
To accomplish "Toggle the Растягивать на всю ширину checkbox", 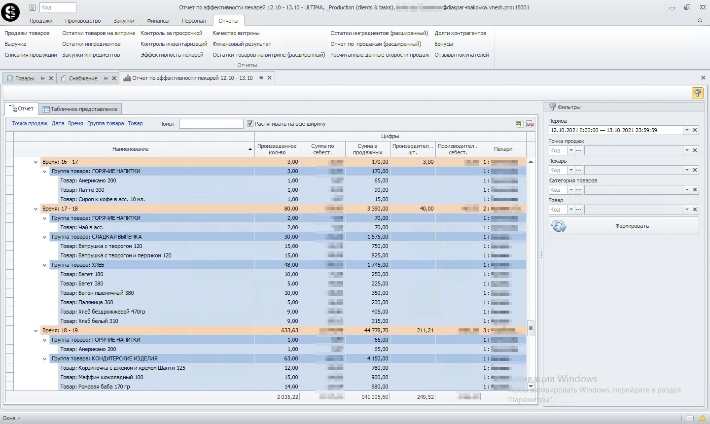I will 250,124.
